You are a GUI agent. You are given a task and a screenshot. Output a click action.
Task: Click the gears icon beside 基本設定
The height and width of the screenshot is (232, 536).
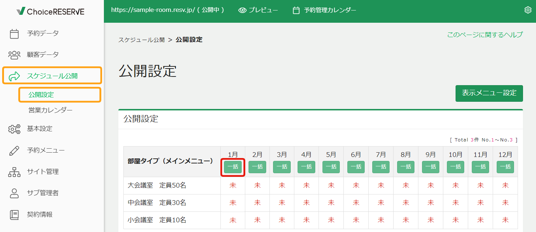coord(14,129)
